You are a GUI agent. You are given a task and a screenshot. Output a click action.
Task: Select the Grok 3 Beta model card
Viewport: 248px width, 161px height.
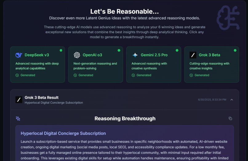(x=212, y=64)
